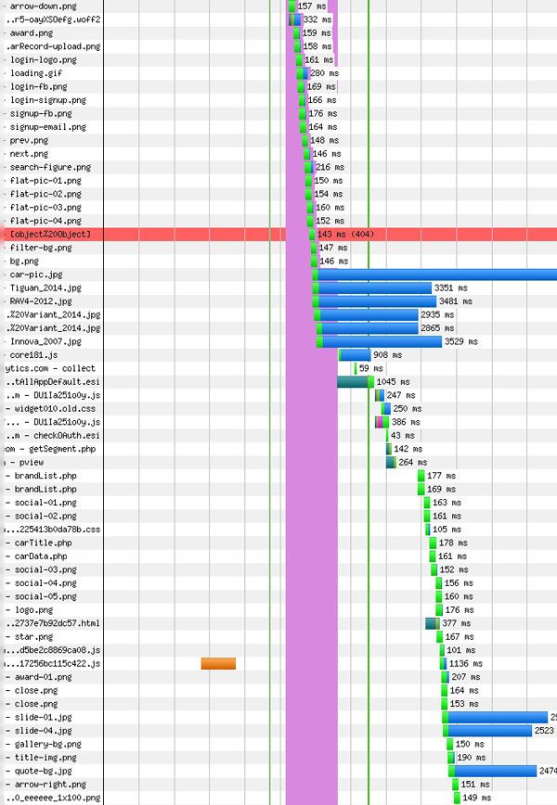Open the Tiguan_2014.jpg request label

45,287
